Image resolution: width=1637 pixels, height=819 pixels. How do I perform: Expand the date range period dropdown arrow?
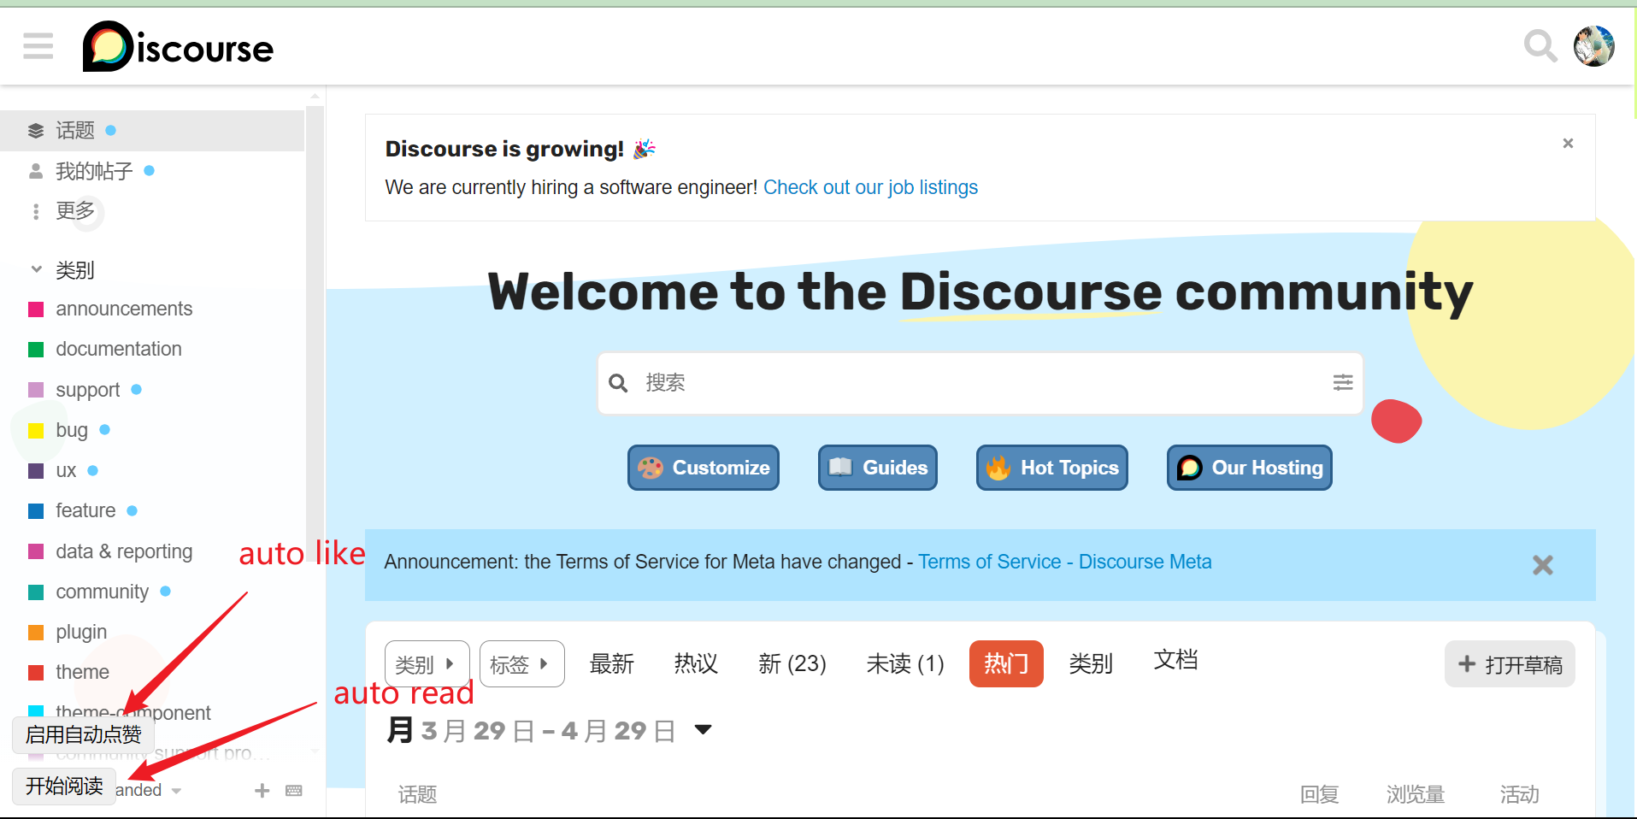click(x=704, y=730)
